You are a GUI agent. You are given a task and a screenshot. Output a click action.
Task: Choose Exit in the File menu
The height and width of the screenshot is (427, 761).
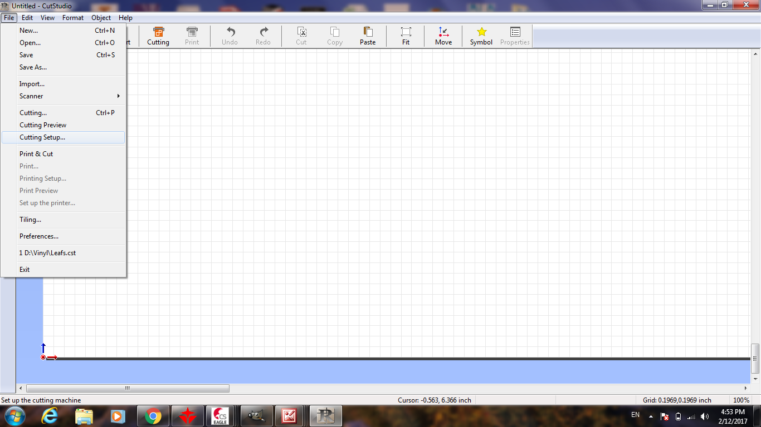tap(64, 270)
